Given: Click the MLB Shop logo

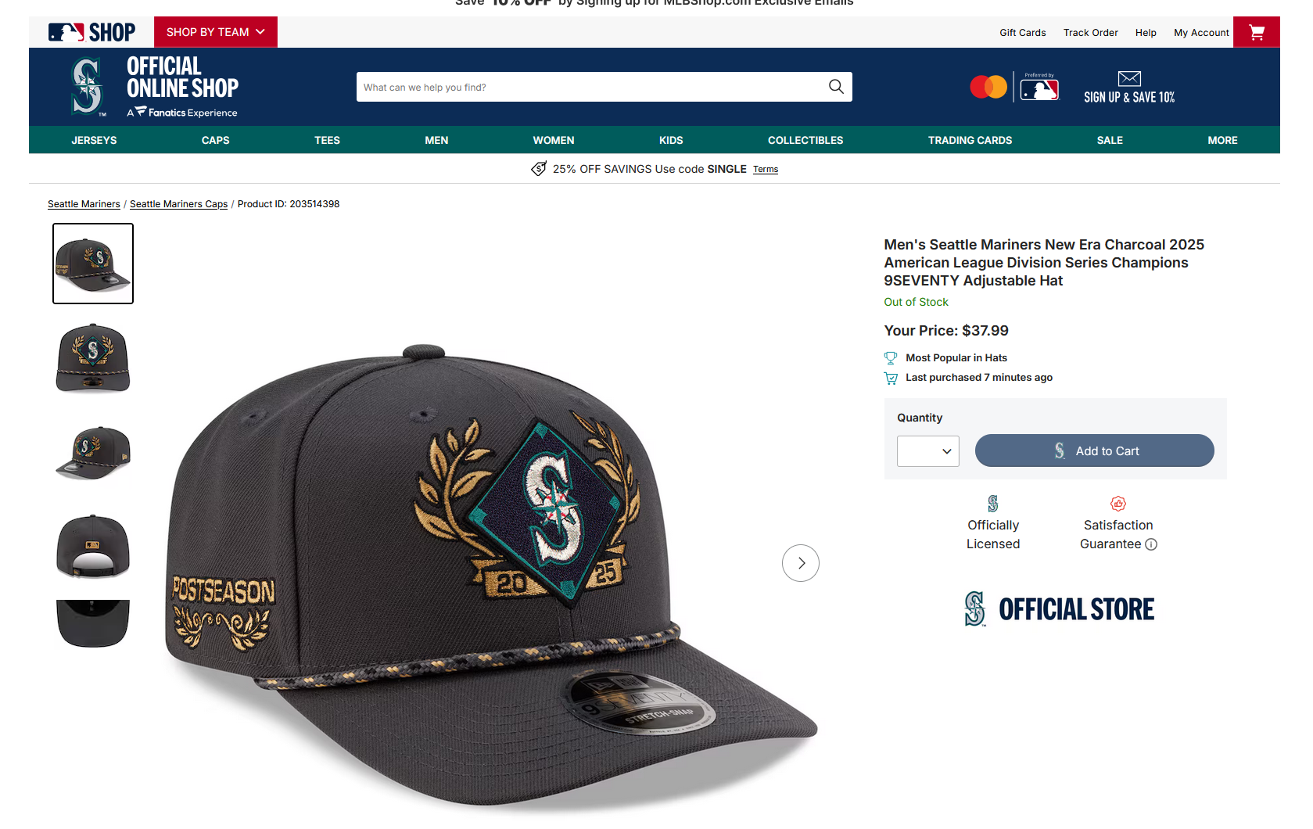Looking at the screenshot, I should click(x=91, y=32).
